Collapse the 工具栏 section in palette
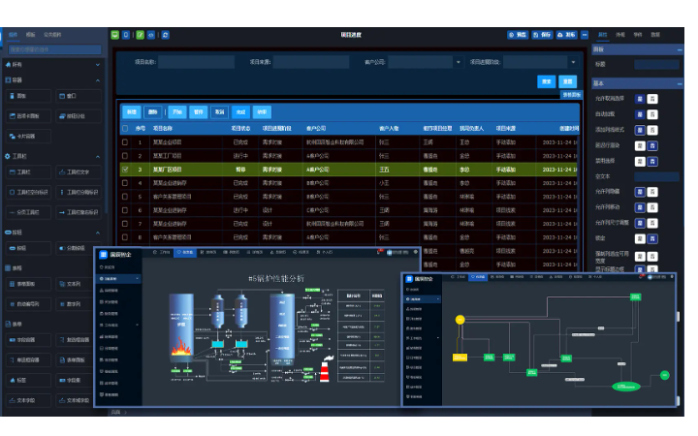698x436 pixels. (x=98, y=157)
